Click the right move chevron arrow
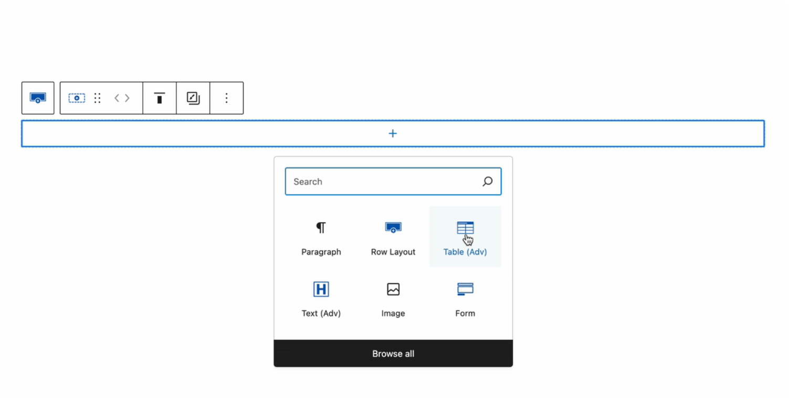This screenshot has height=398, width=789. (x=127, y=98)
